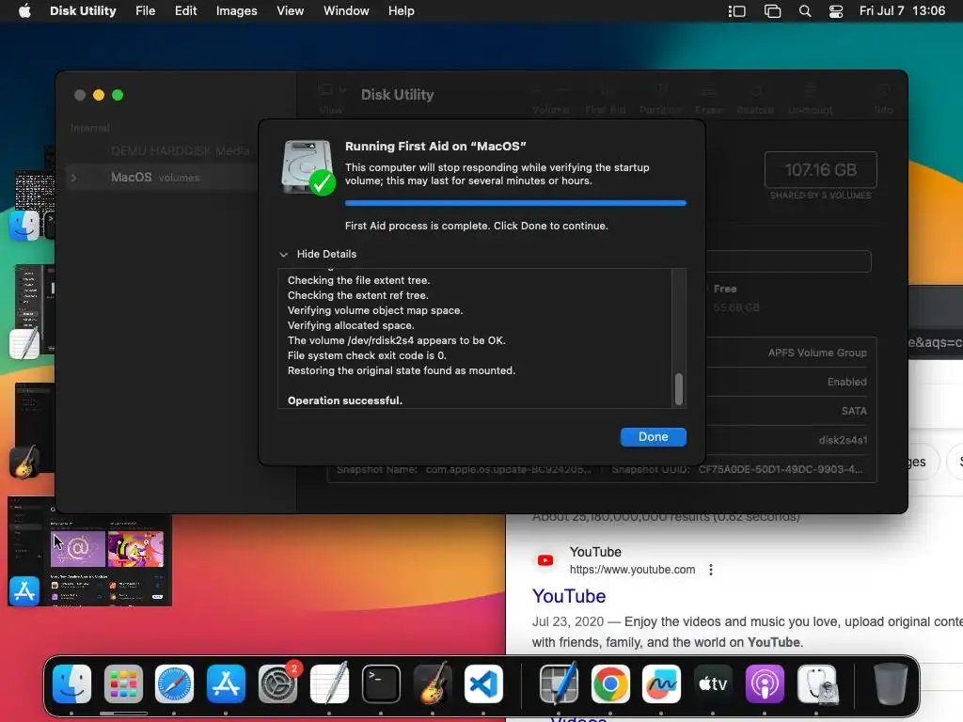Click 'File system check exit code is 0.' line
This screenshot has width=963, height=722.
[367, 355]
